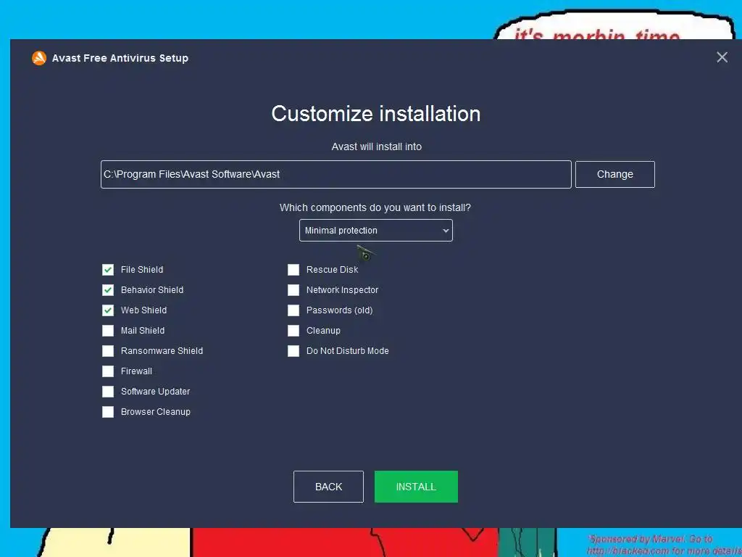This screenshot has height=557, width=742.
Task: Uncheck the File Shield checkbox
Action: [108, 270]
